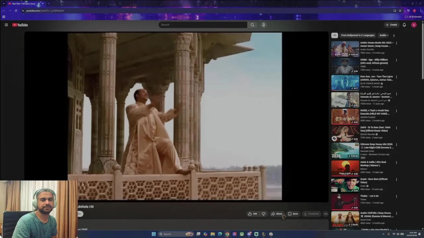Screen dimensions: 424x238
Task: Open the Chrome three-dot menu
Action: (x=420, y=11)
